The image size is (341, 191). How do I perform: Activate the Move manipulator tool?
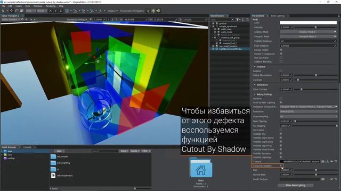click(x=12, y=11)
